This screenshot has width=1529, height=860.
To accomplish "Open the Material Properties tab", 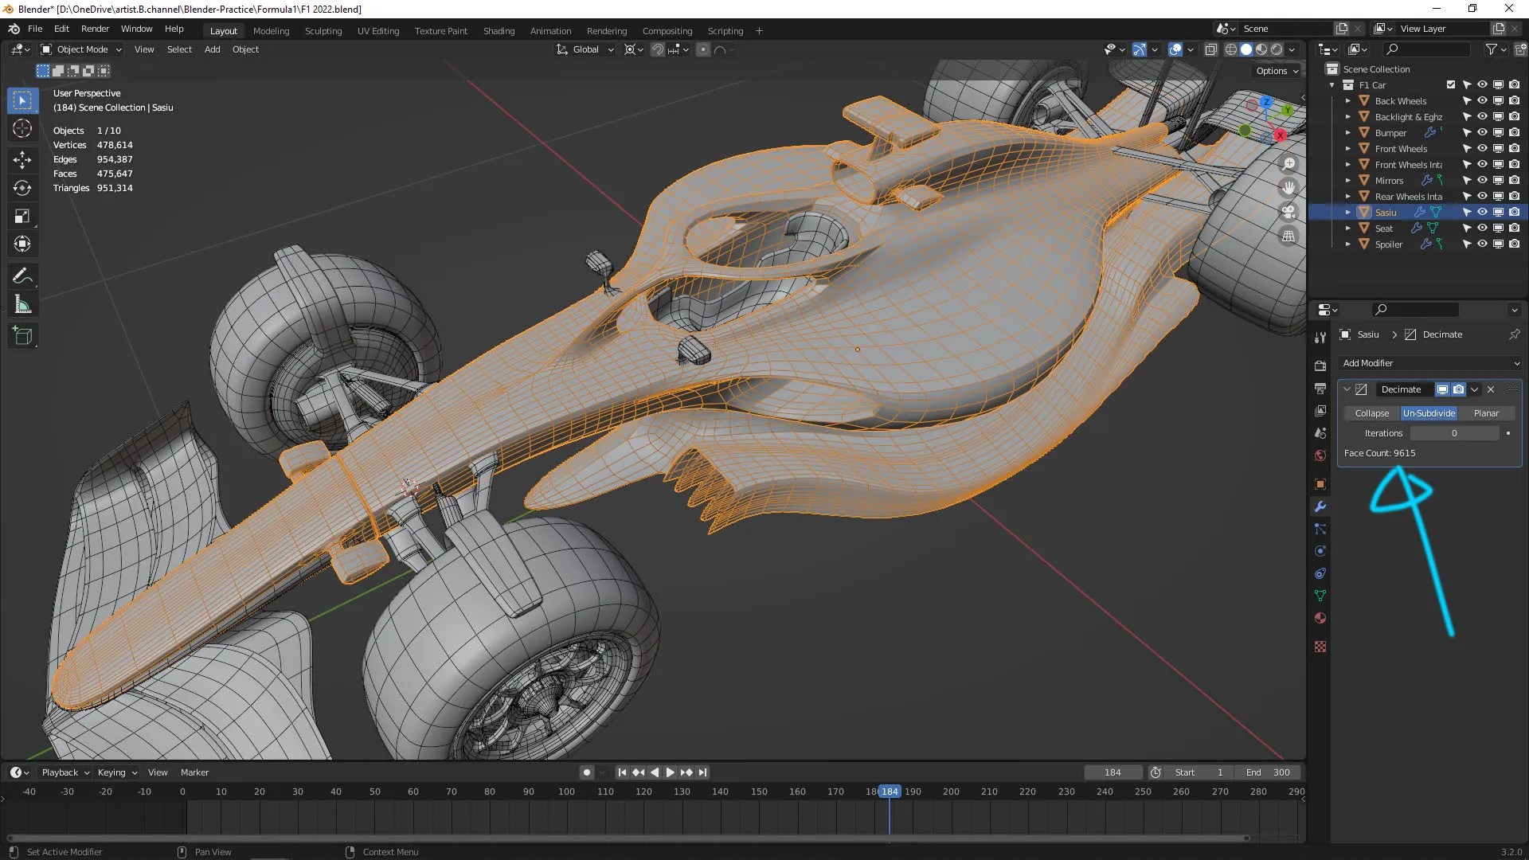I will (1320, 619).
